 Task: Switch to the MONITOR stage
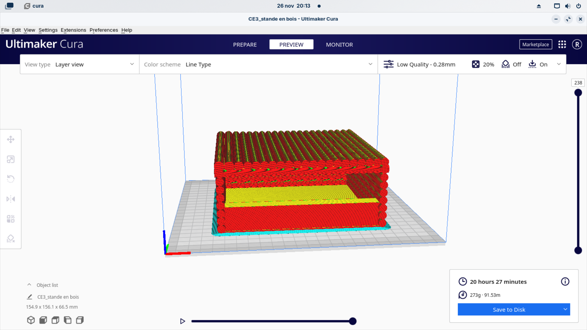click(x=339, y=45)
